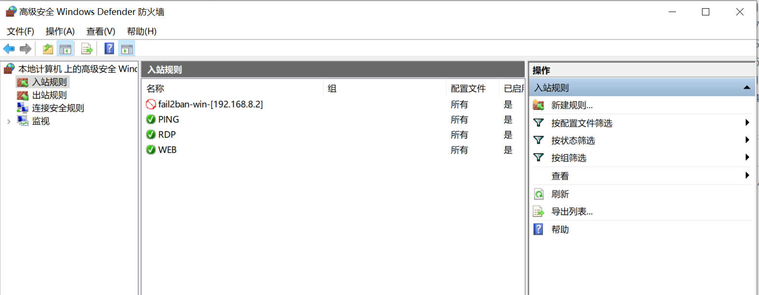This screenshot has width=759, height=295.
Task: Click 所有 profile cell of WEB row
Action: [x=459, y=150]
